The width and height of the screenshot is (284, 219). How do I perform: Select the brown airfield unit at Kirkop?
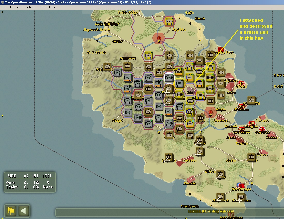221,174
